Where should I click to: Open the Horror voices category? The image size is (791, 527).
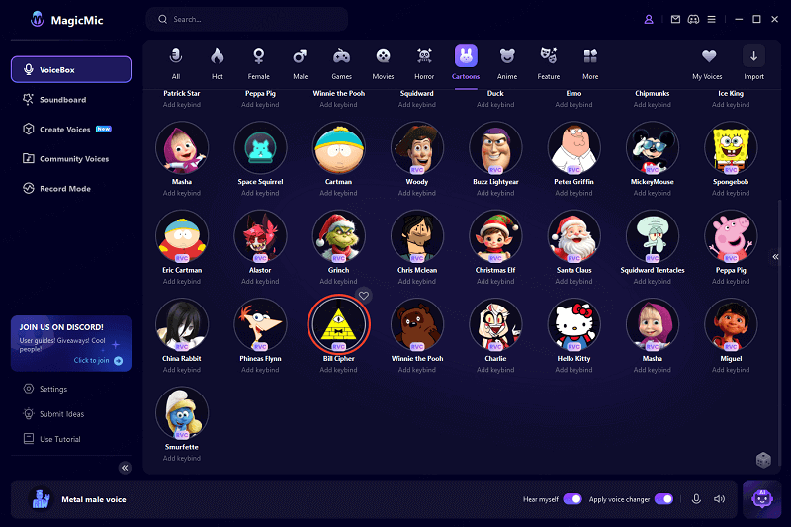[424, 61]
